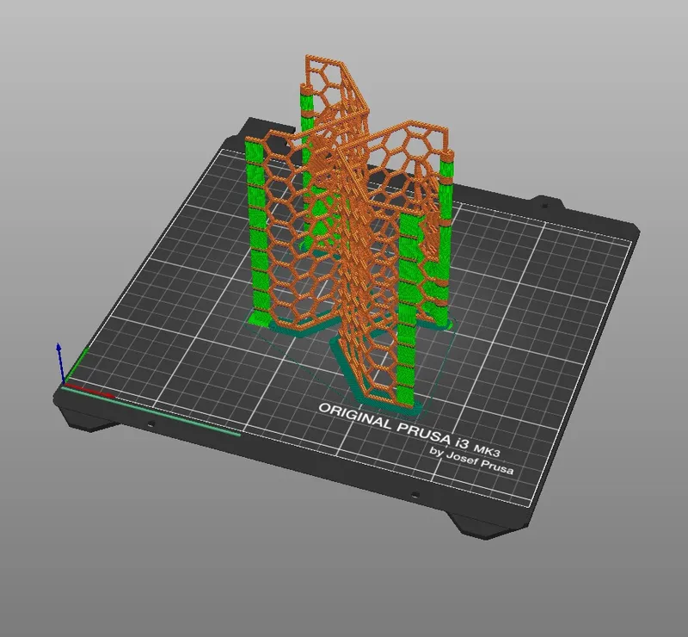The height and width of the screenshot is (637, 688).
Task: Click the "ORIGINAL PRUSA i3 MK3" bed text
Action: [409, 431]
